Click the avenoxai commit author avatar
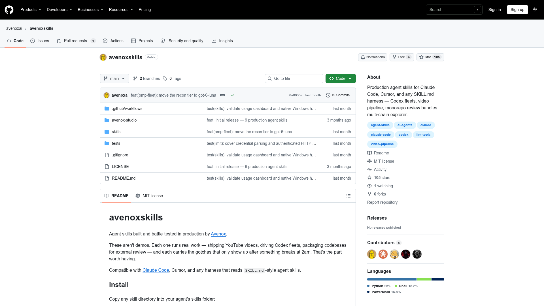544x306 pixels. [107, 95]
